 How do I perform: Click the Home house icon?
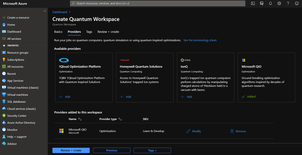[x=4, y=25]
